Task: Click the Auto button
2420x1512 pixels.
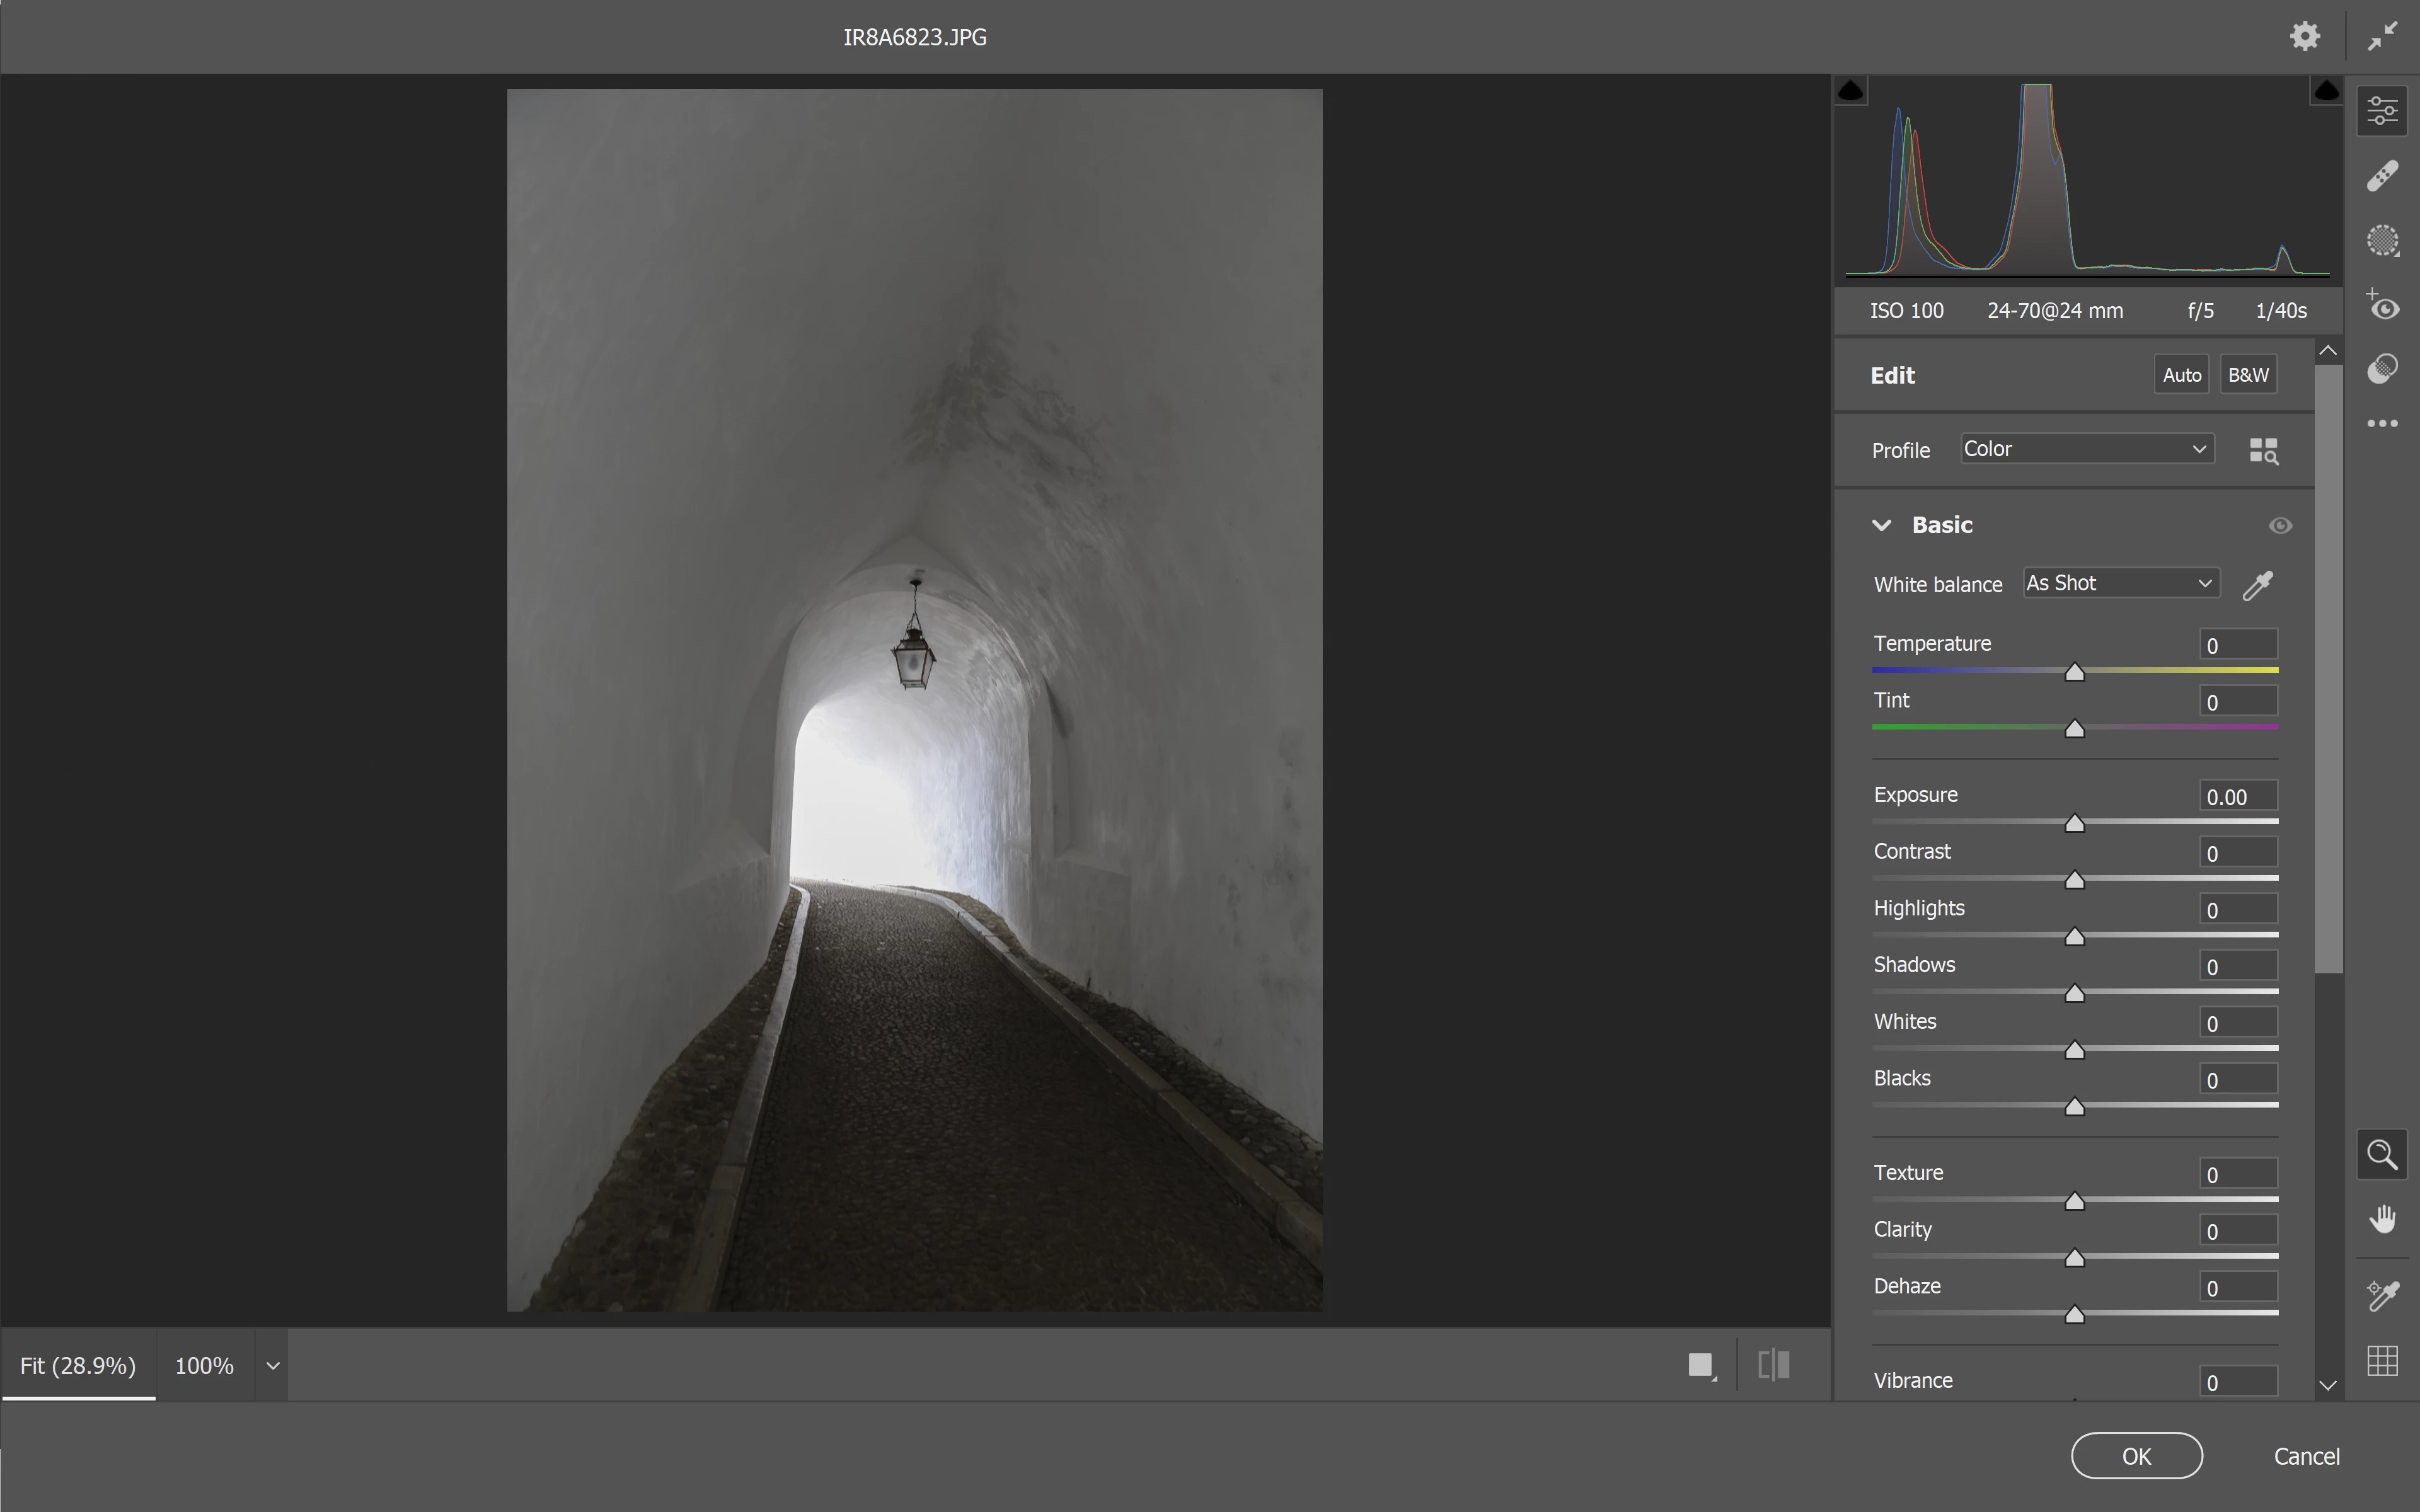Action: [2181, 375]
